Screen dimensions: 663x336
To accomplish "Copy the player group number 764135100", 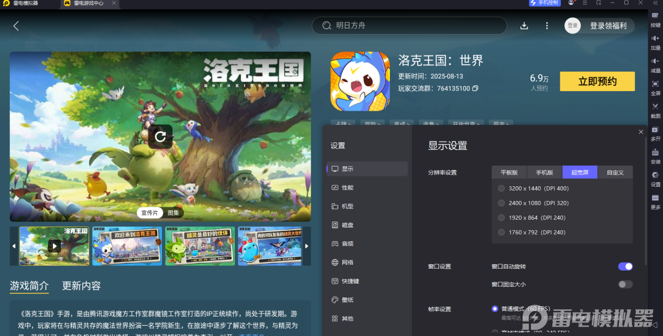I will (x=475, y=88).
